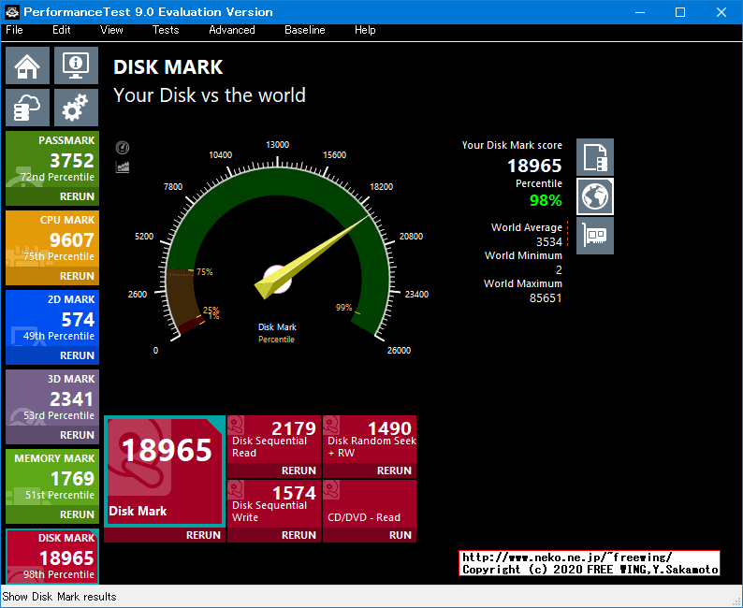Switch to the small distribution chart view

pyautogui.click(x=123, y=166)
